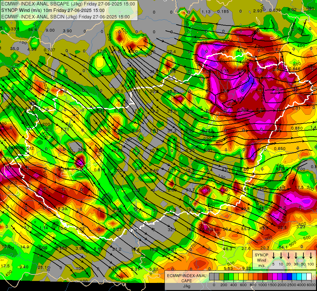This screenshot has height=291, width=317.
Task: Click the 20 m/s wind arrow in the legend
Action: pyautogui.click(x=289, y=256)
